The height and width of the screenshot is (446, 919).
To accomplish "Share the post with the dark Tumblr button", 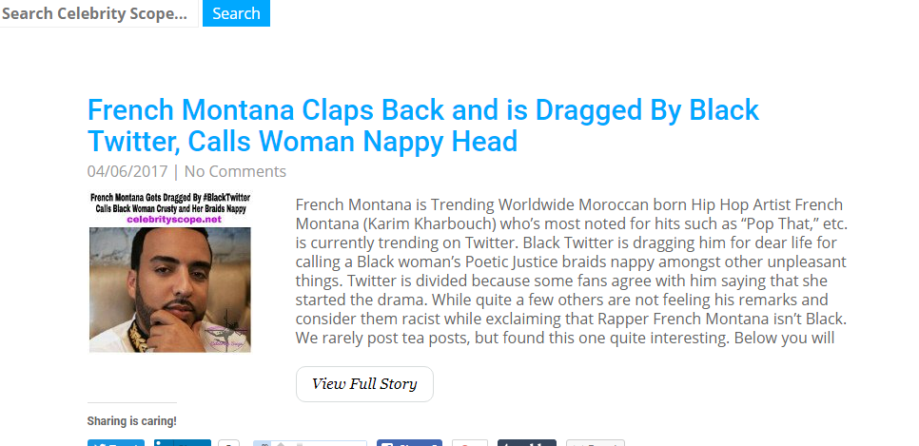I will point(526,442).
